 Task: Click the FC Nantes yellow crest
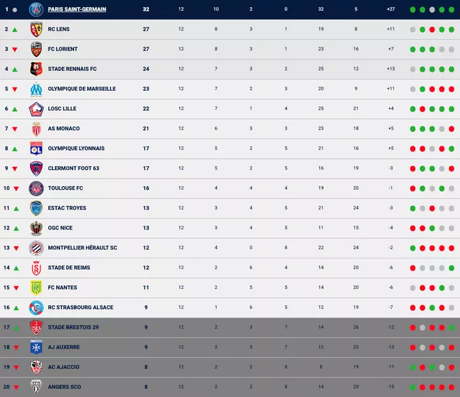[x=36, y=288]
